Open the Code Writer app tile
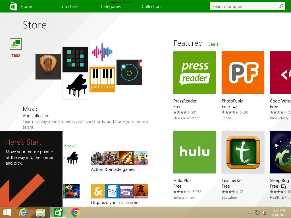Screen dimensions: 291x218 pos(280,73)
